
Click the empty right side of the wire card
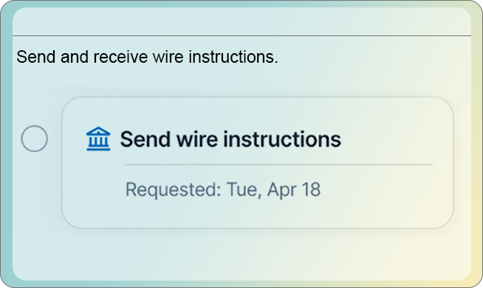397,140
